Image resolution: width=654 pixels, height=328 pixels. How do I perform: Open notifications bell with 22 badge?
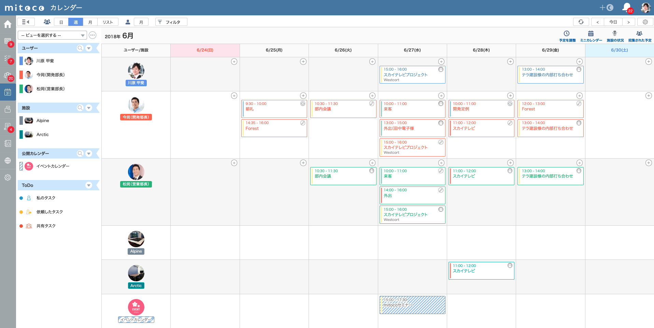coord(627,8)
